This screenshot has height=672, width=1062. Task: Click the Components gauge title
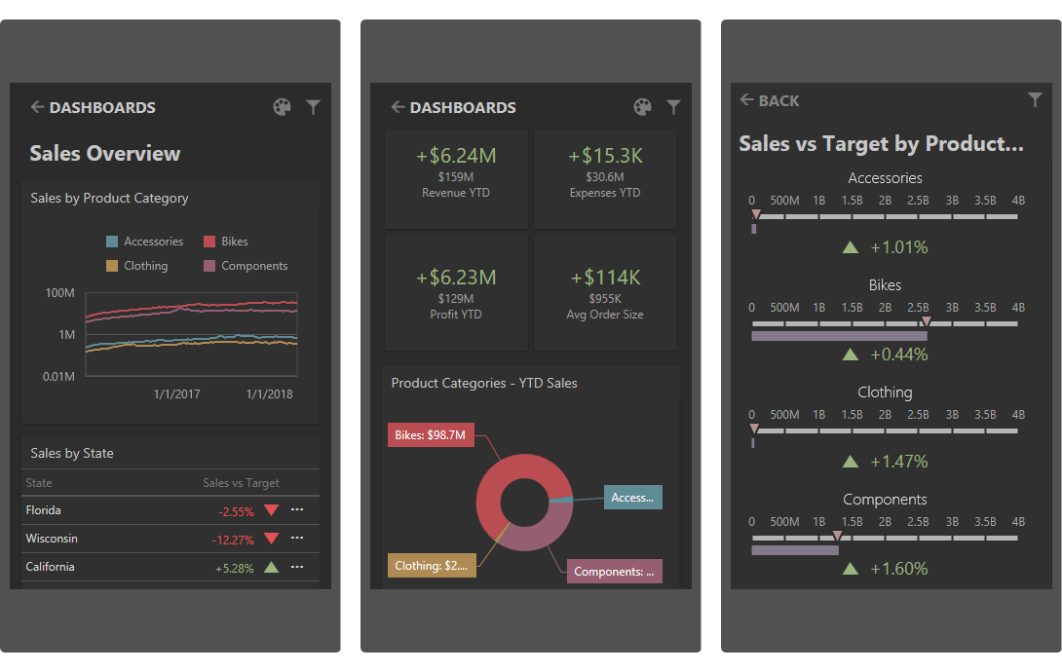coord(886,500)
